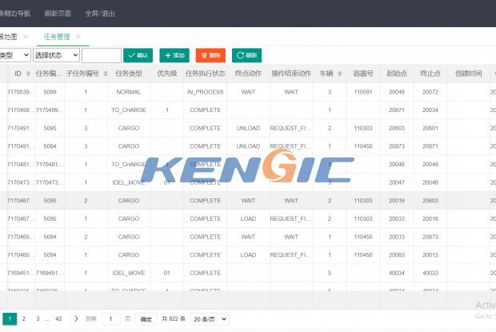Click the orange 删除 delete button
Screen dimensions: 496x332
(210, 55)
